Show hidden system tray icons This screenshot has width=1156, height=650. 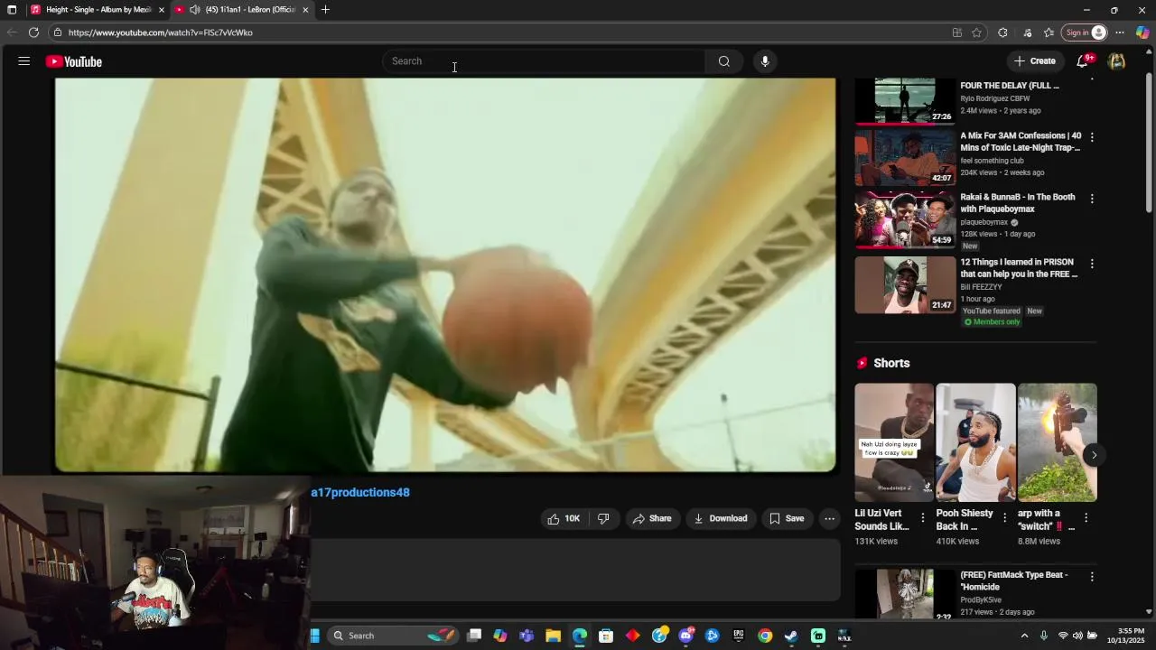coord(1024,636)
